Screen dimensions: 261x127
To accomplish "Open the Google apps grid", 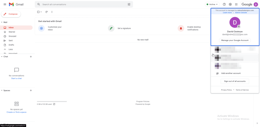I will click(236, 5).
